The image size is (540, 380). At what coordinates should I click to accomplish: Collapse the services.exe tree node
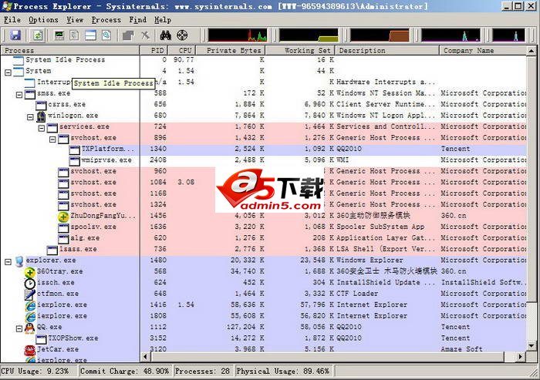tap(42, 128)
